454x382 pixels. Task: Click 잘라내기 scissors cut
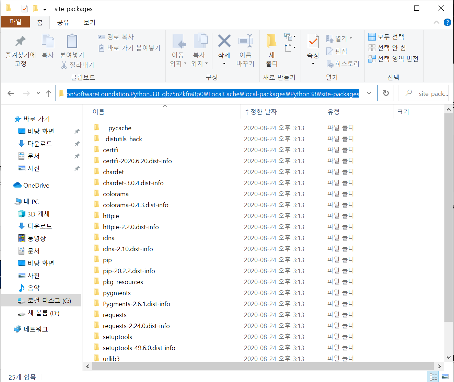click(x=78, y=65)
